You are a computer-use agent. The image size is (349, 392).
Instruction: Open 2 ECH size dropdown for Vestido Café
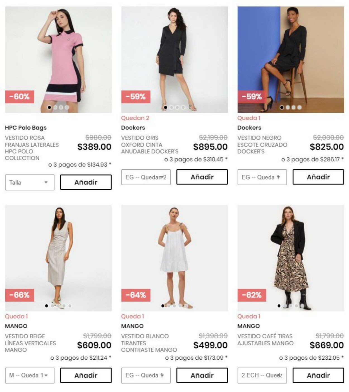point(262,375)
